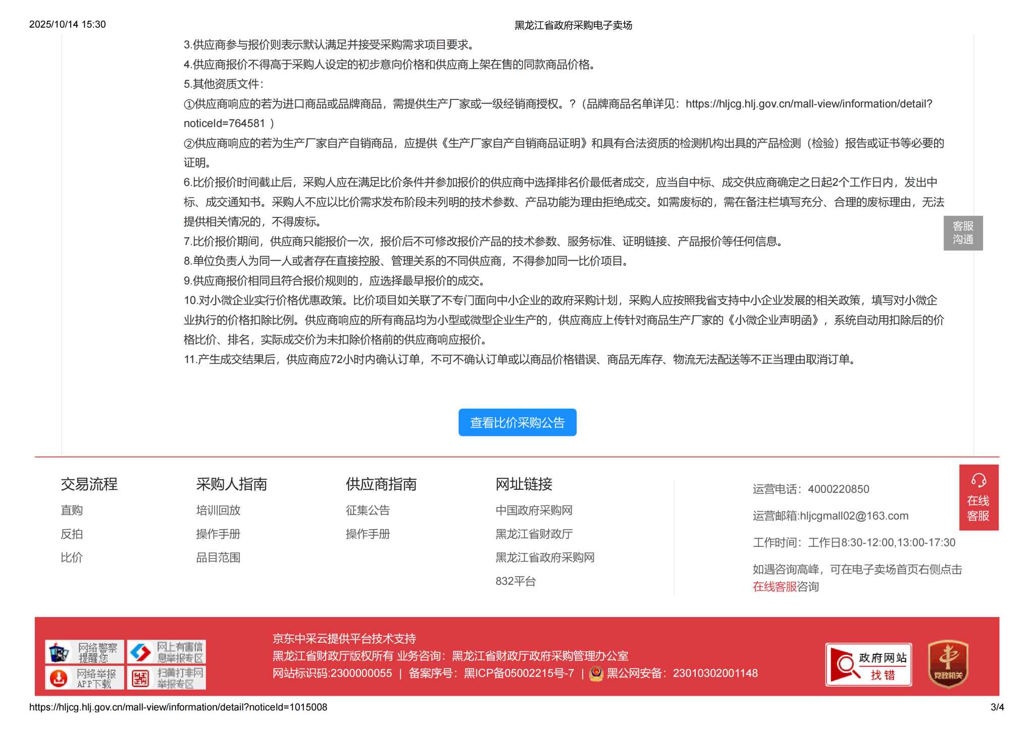The width and height of the screenshot is (1034, 730).
Task: Open the 反拍 transaction flow link
Action: [x=72, y=534]
